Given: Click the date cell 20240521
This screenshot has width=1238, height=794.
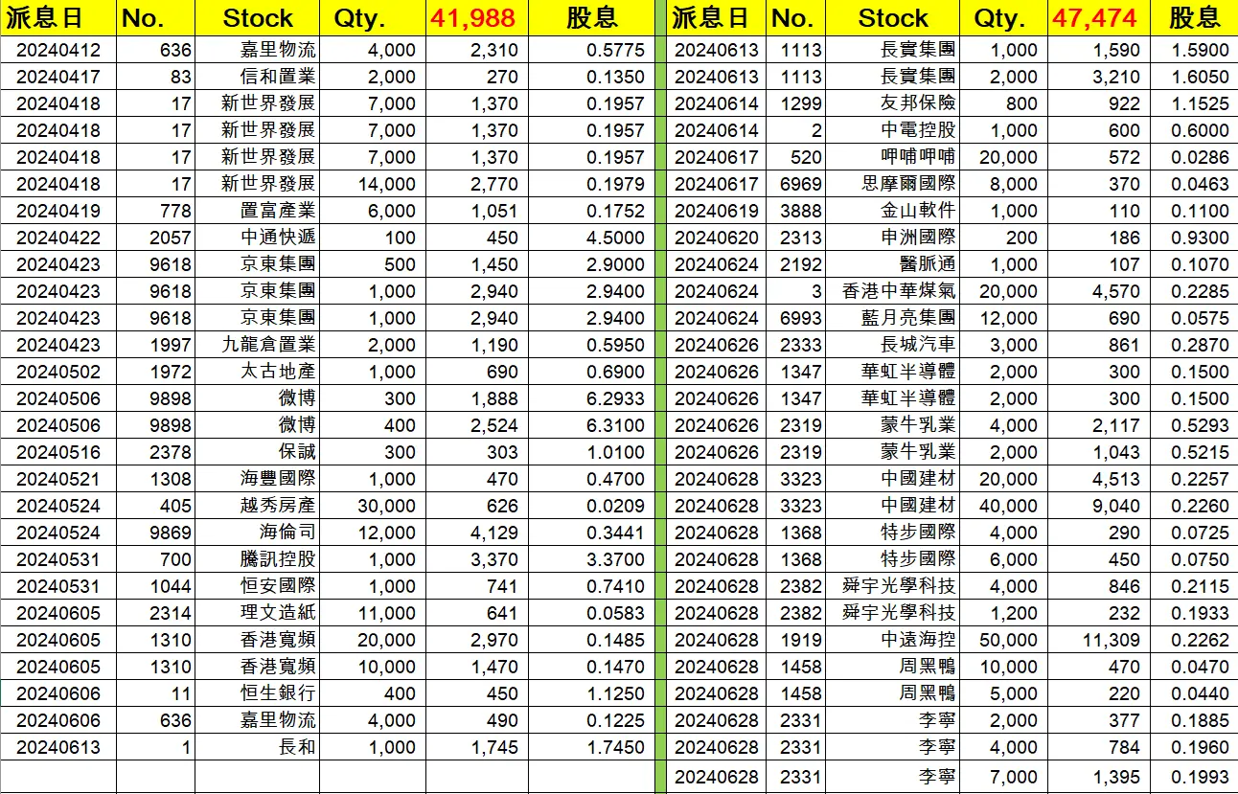Looking at the screenshot, I should (58, 479).
